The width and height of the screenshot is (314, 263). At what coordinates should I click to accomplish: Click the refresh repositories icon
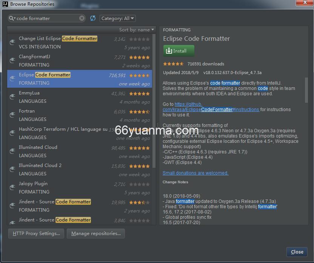tap(93, 18)
